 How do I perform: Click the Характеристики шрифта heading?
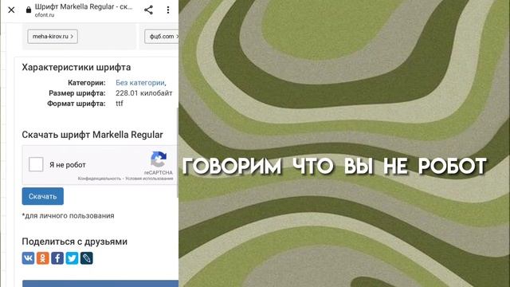[x=76, y=67]
